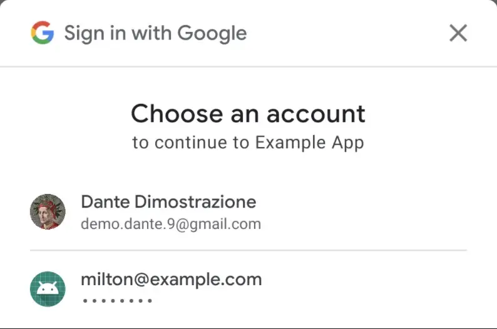Choose the milton@example.com account
Viewport: 497px width, 329px height.
(171, 280)
